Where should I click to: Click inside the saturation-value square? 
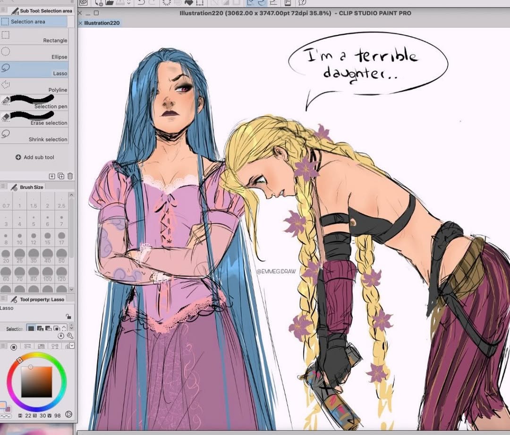pos(37,382)
